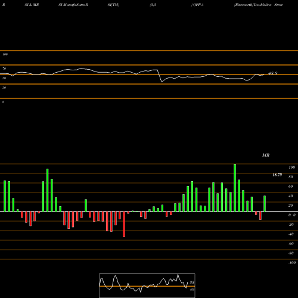Click the '-60' axis label of MR histogram
The height and width of the screenshot is (298, 298).
point(291,244)
